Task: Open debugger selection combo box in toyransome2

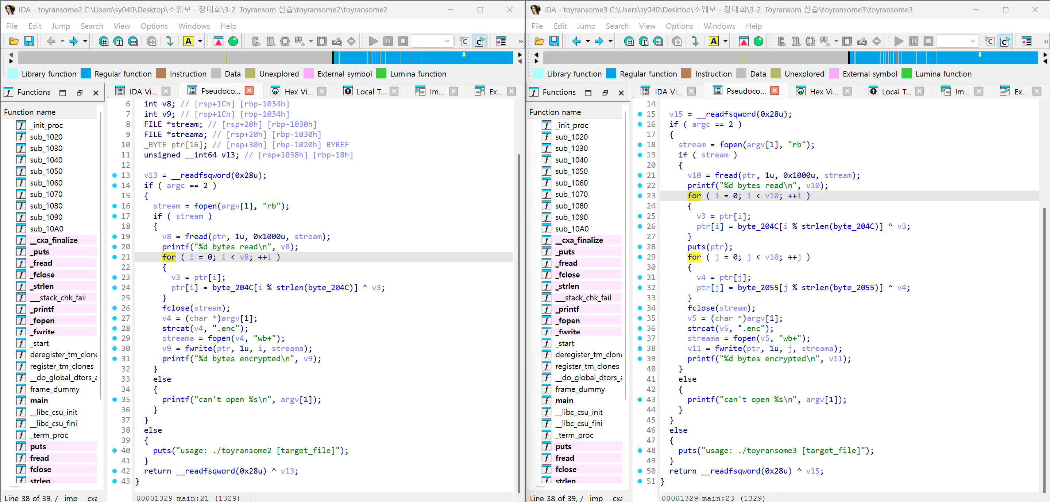Action: pyautogui.click(x=432, y=41)
